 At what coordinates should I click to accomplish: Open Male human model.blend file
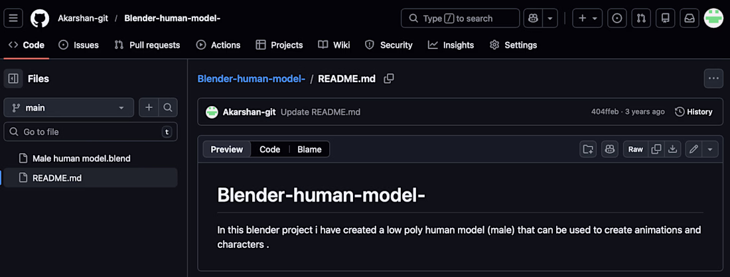tap(82, 158)
